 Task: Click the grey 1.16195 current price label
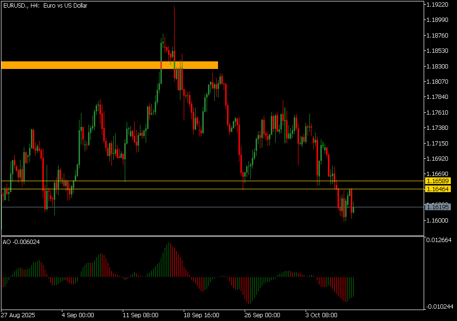(x=437, y=207)
